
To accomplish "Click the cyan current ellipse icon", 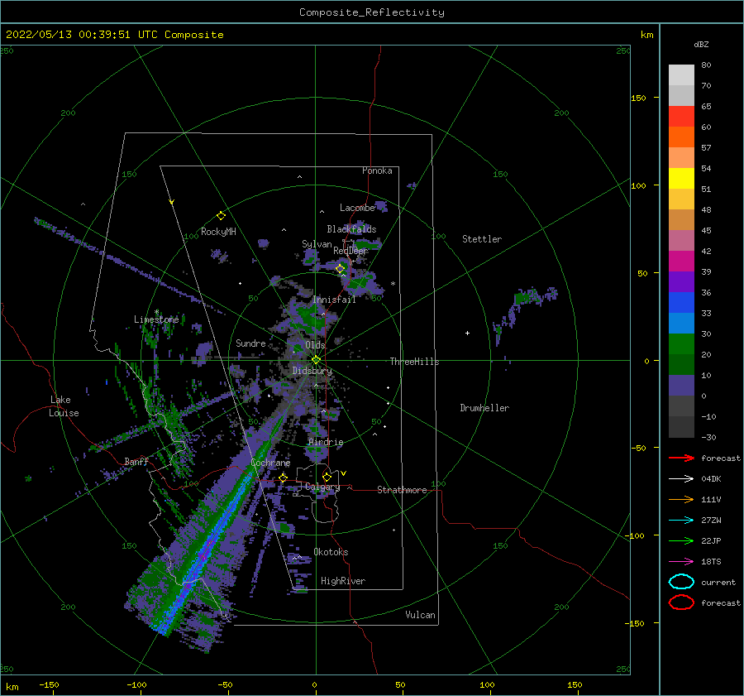I will 681,582.
